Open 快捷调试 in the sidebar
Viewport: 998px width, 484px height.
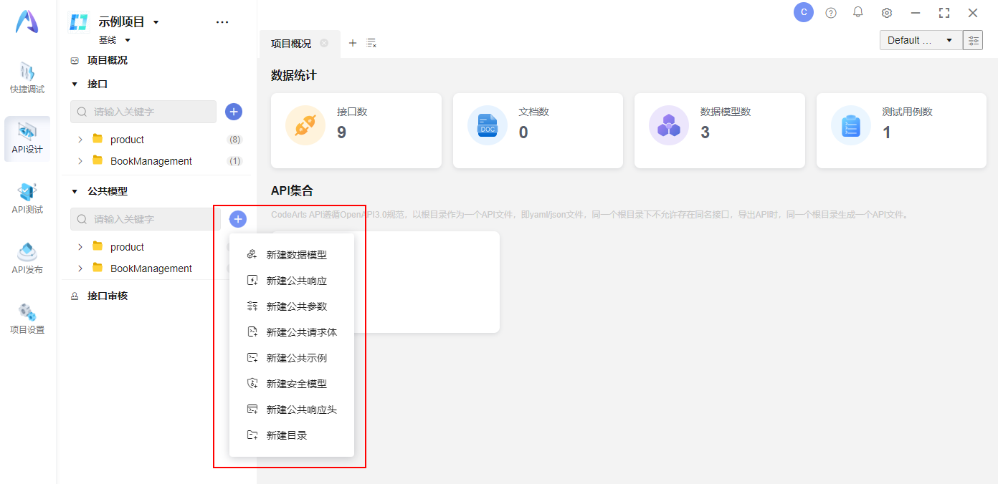pyautogui.click(x=27, y=79)
